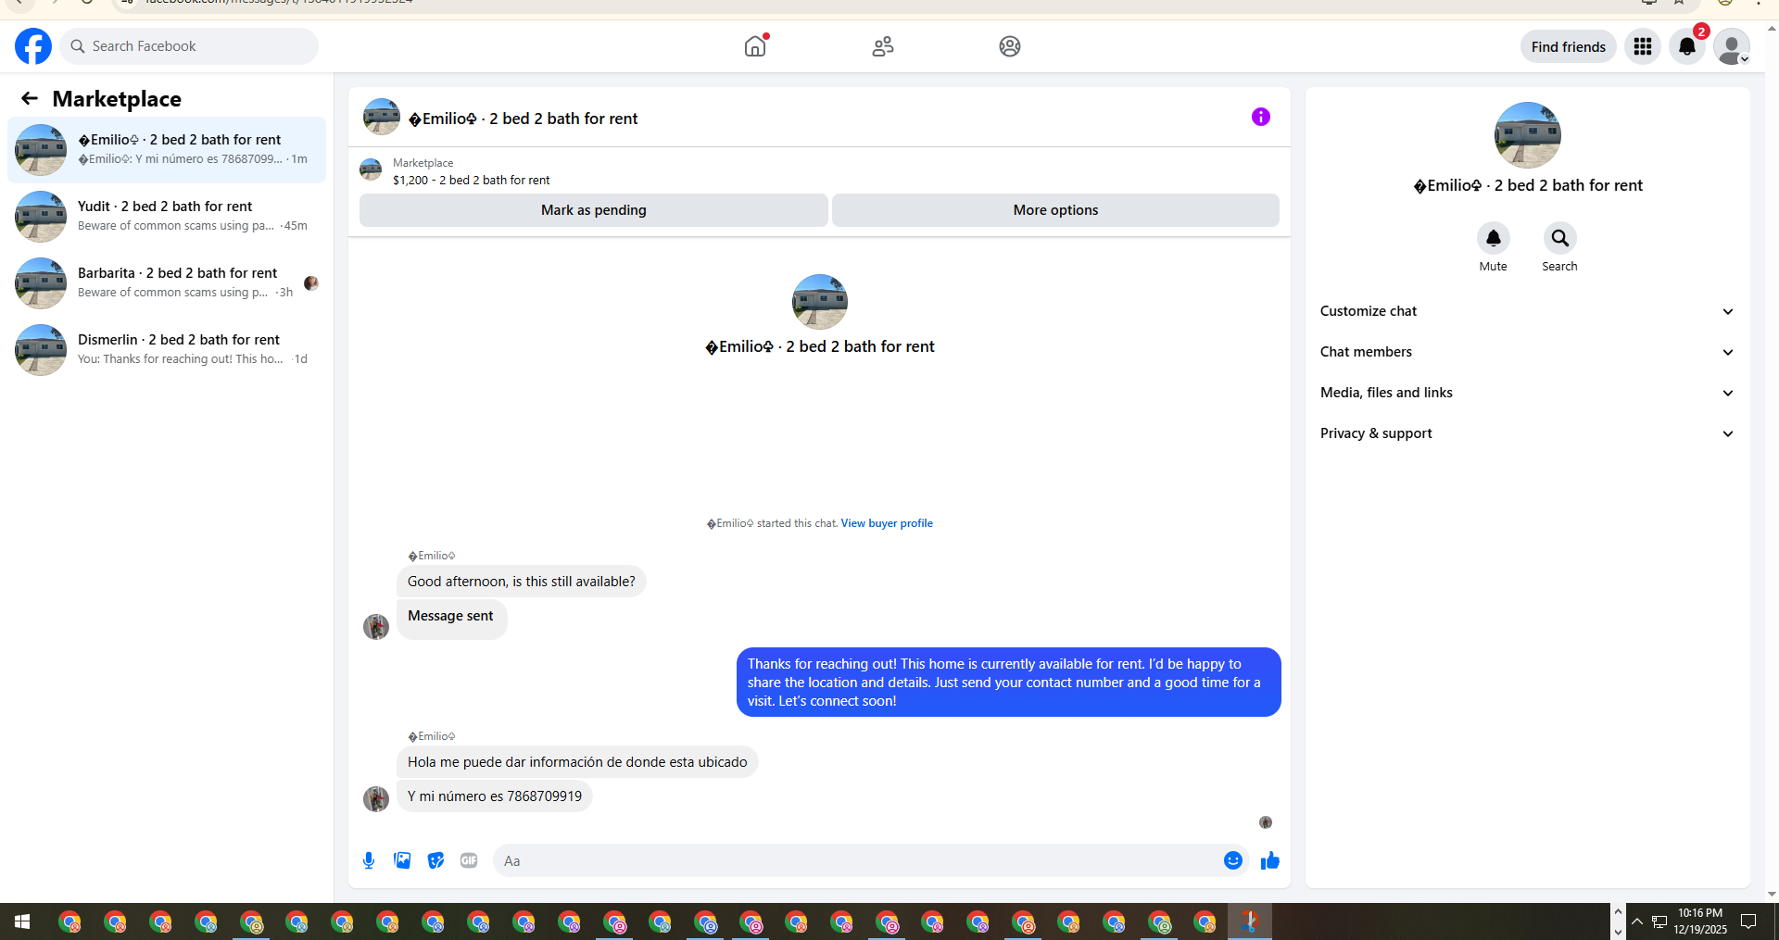Send a thumbs-up like
Image resolution: width=1779 pixels, height=940 pixels.
pyautogui.click(x=1270, y=860)
